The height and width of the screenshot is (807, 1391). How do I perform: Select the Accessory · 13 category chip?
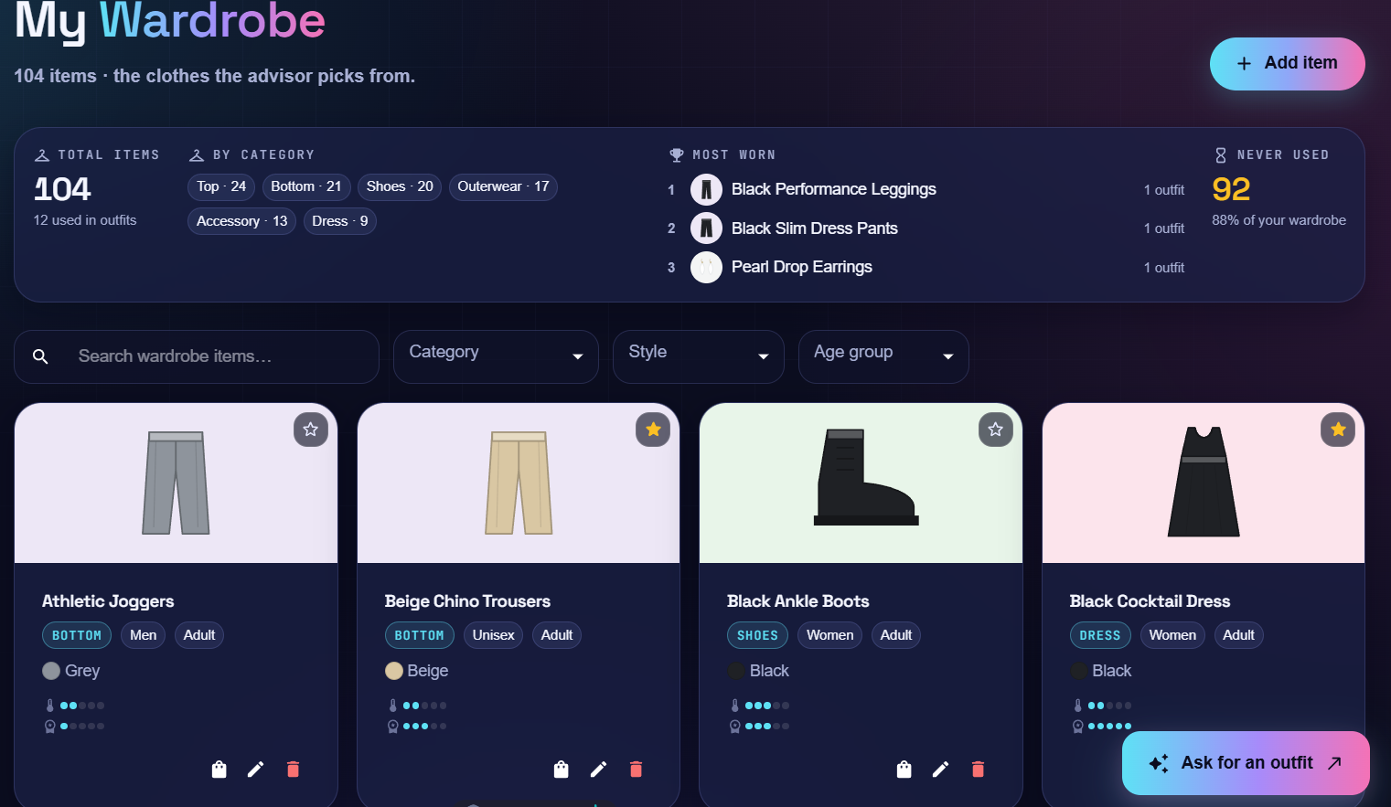click(x=242, y=221)
